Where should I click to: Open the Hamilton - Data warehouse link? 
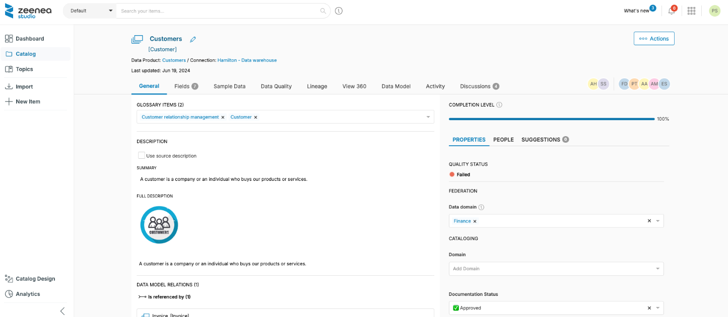(x=247, y=60)
